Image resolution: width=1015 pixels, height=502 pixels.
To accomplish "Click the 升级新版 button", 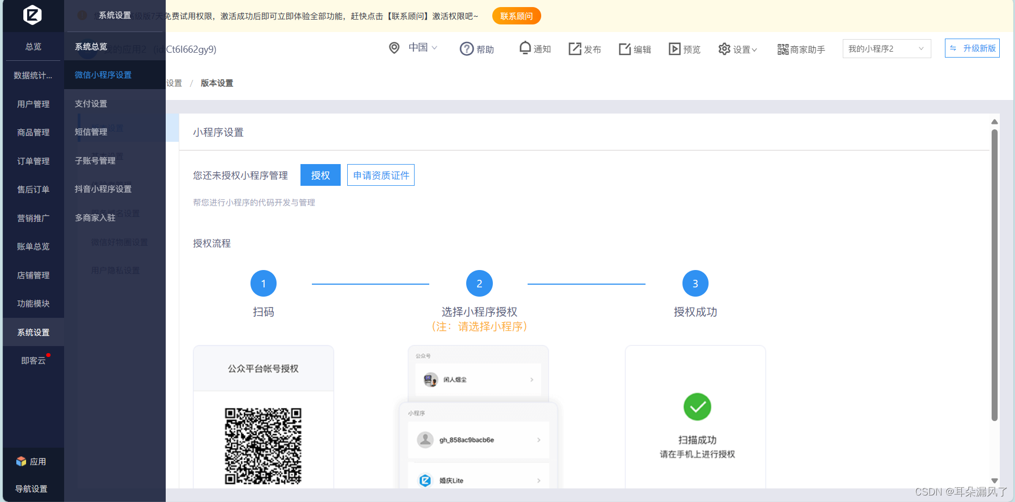I will [972, 48].
